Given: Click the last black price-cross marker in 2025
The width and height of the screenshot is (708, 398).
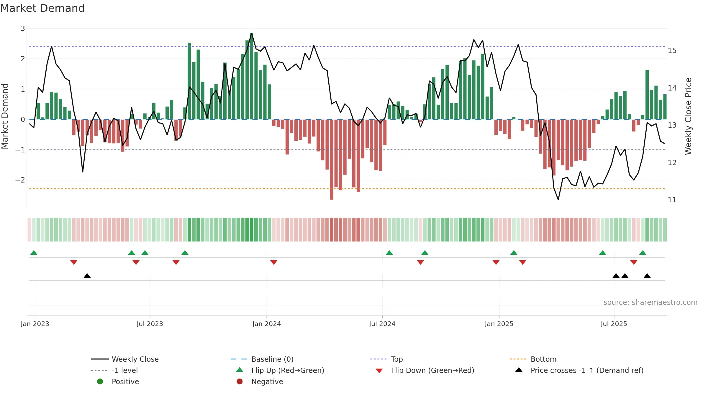Looking at the screenshot, I should pyautogui.click(x=647, y=276).
